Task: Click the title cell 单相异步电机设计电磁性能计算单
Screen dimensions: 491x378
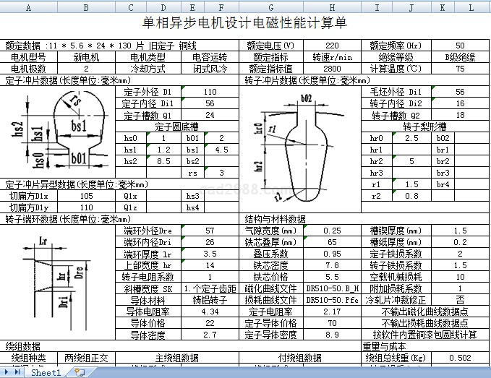Action: point(246,23)
